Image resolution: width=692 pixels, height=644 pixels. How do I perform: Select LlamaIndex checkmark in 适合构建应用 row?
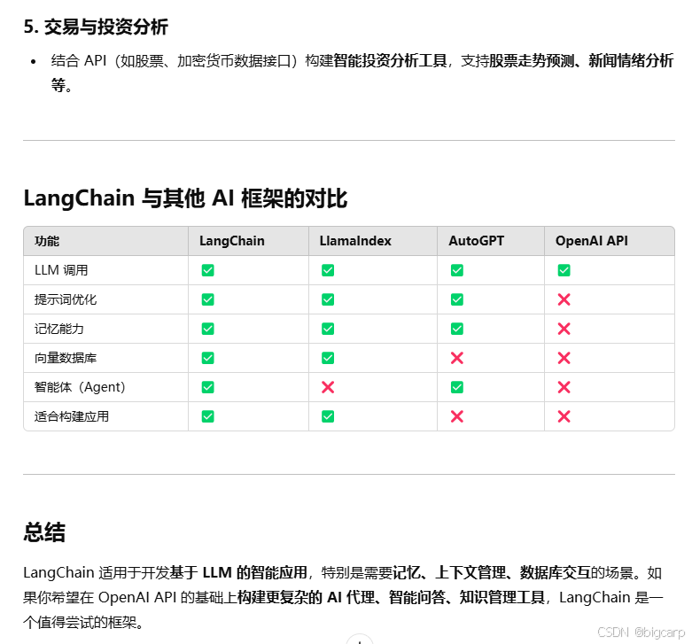click(x=328, y=416)
